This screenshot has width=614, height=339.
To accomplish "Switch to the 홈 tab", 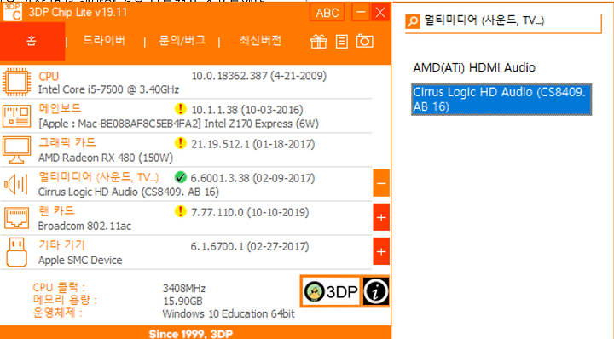I will click(32, 41).
